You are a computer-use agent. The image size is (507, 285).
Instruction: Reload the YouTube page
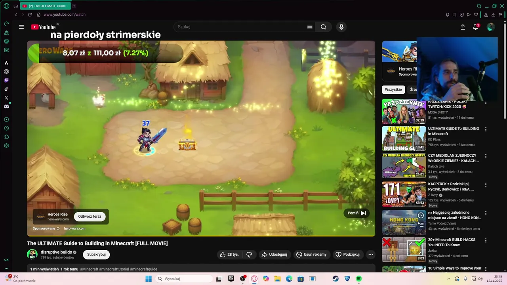click(x=30, y=15)
